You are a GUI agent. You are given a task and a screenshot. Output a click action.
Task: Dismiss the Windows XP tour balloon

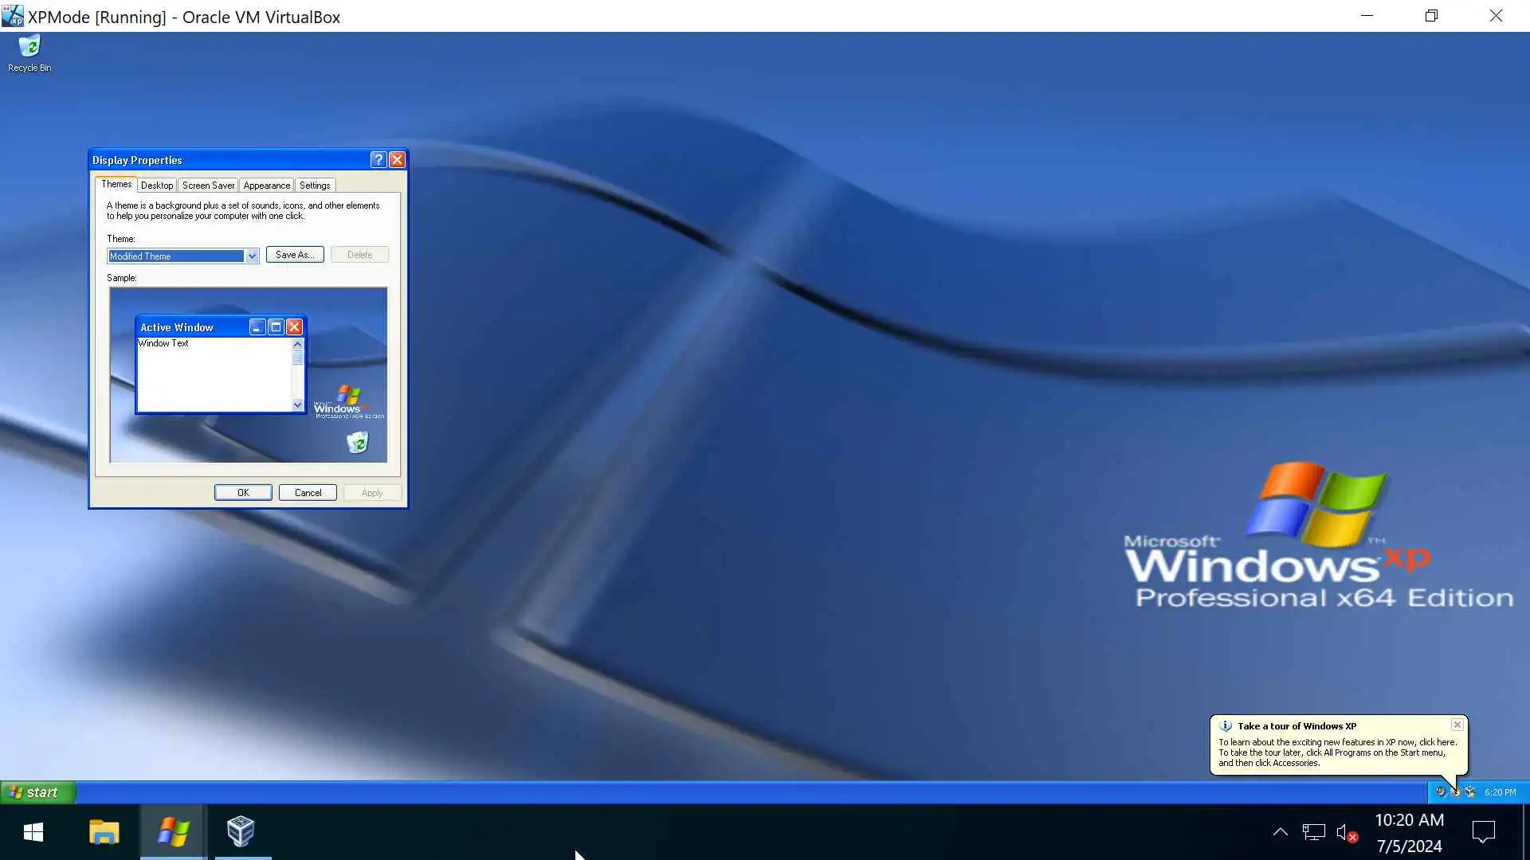(x=1457, y=725)
